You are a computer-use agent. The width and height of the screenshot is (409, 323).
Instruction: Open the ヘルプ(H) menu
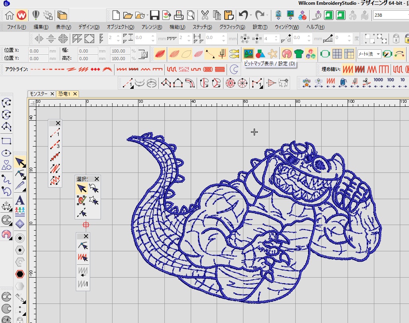(x=315, y=27)
